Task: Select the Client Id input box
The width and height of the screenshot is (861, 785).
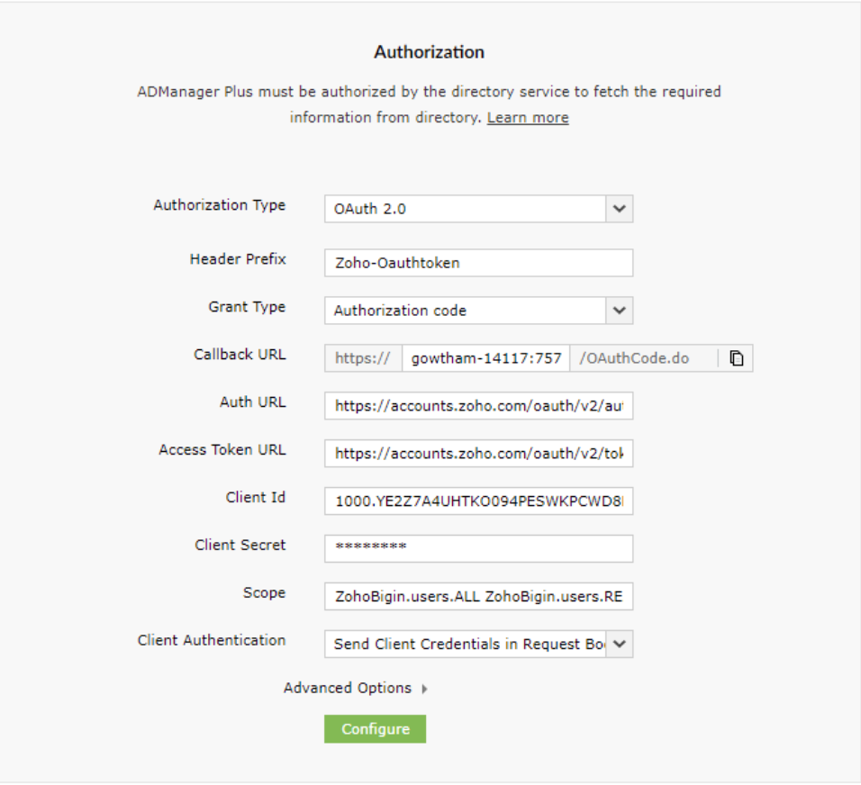Action: (x=478, y=501)
